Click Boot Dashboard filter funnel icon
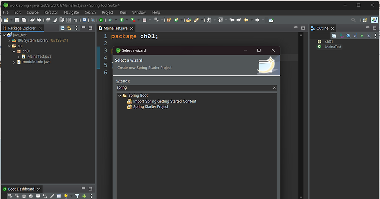The image size is (380, 199). pos(77,196)
